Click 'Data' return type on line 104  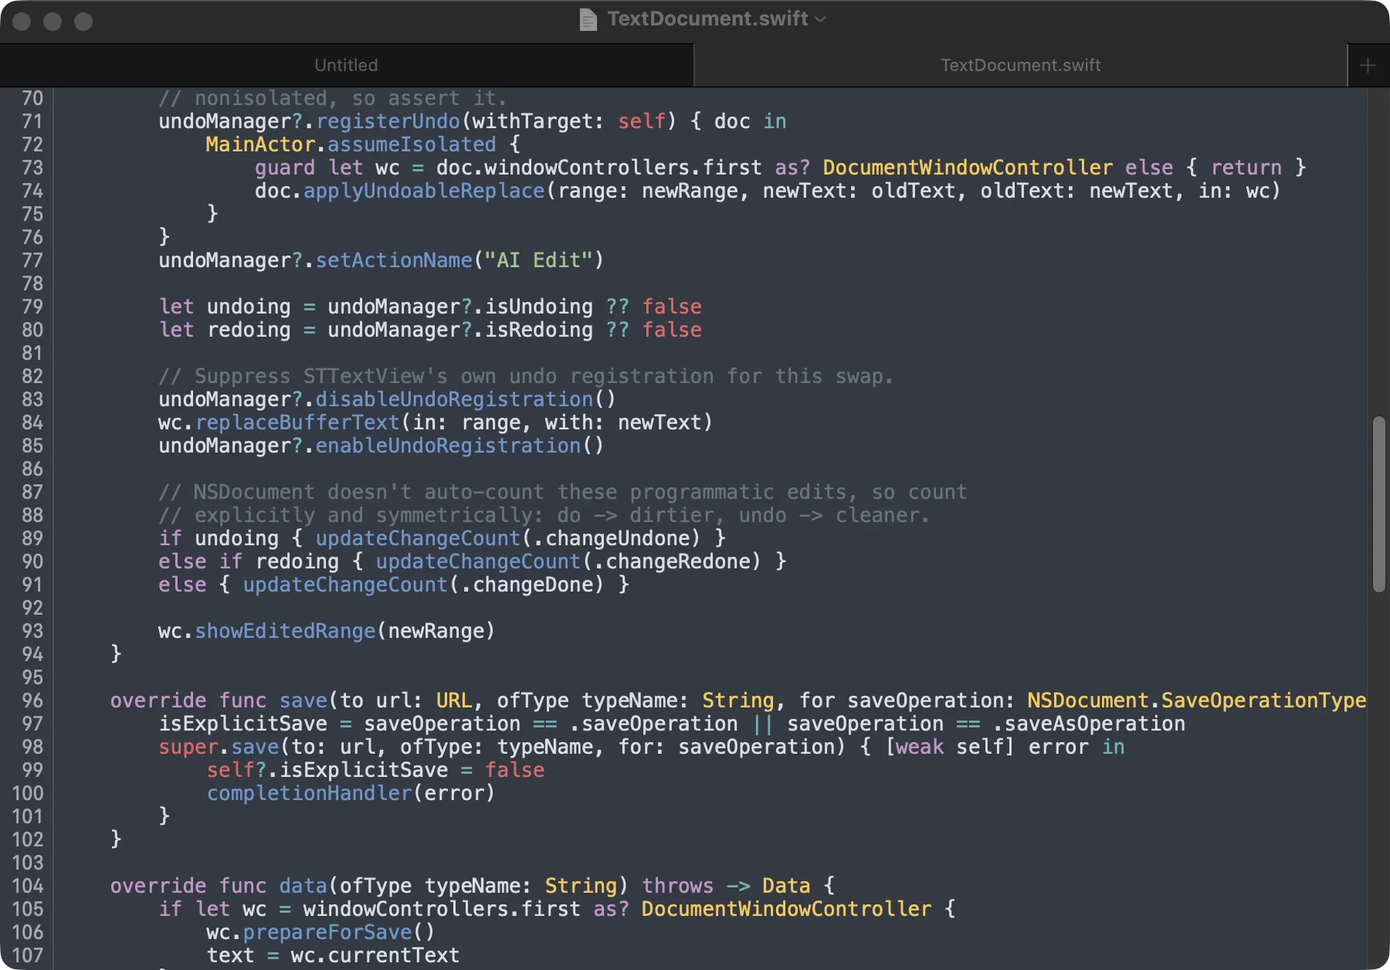pos(786,886)
